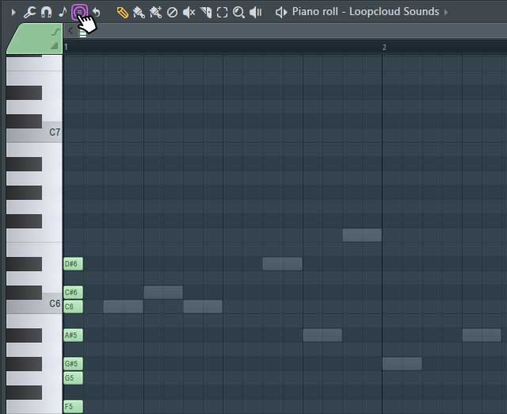Select the Paint brush tool
This screenshot has width=507, height=414.
(139, 12)
